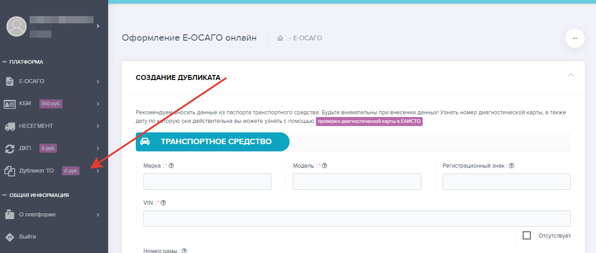The width and height of the screenshot is (596, 253).
Task: Click into the Регистрационный знак input field
Action: pos(506,182)
